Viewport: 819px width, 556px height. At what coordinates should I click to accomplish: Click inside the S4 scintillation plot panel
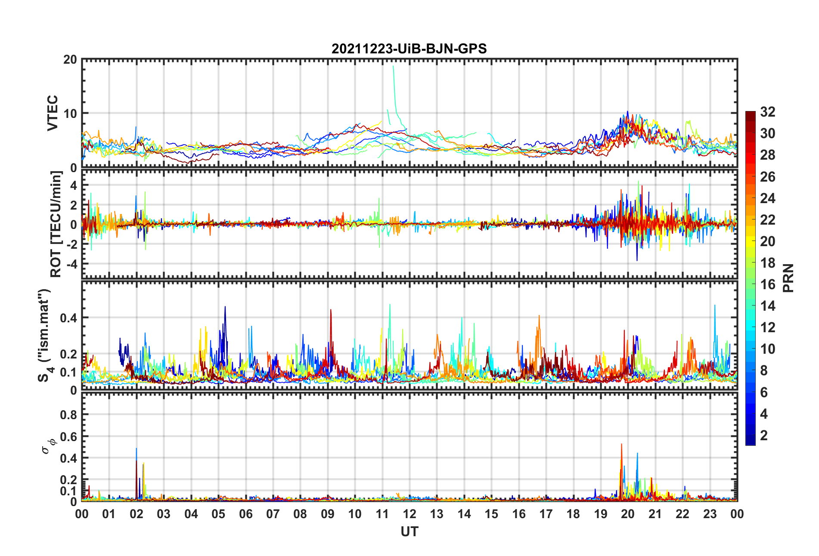click(x=409, y=336)
